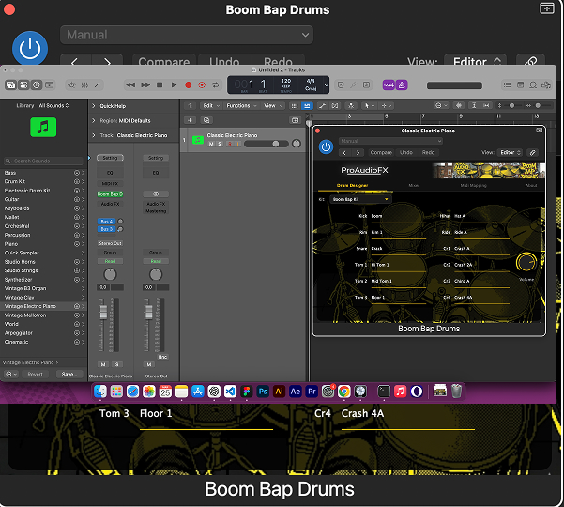Toggle the Inspector button in Logic's control bar
The height and width of the screenshot is (507, 564).
click(23, 85)
